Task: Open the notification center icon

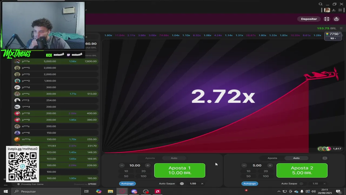Action: (338, 191)
